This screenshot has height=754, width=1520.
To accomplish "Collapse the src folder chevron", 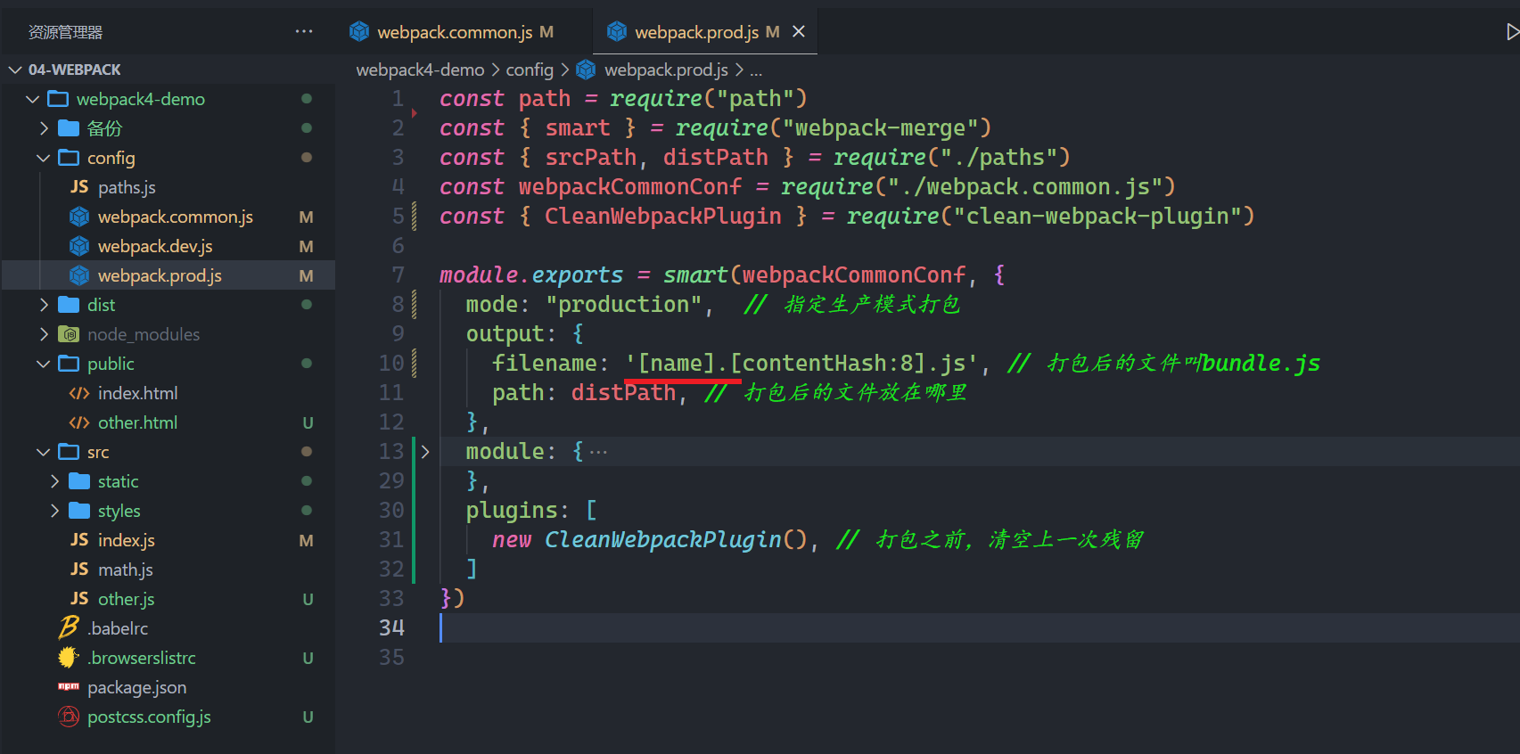I will (44, 452).
